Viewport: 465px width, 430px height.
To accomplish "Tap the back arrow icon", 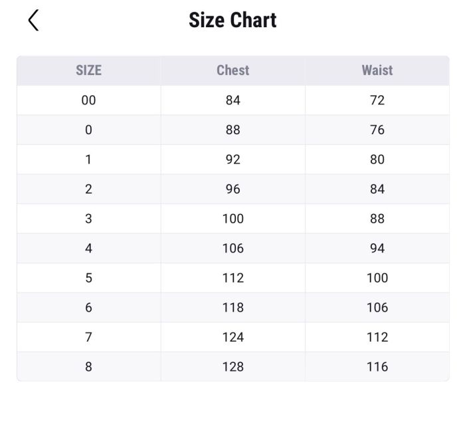I will 33,21.
